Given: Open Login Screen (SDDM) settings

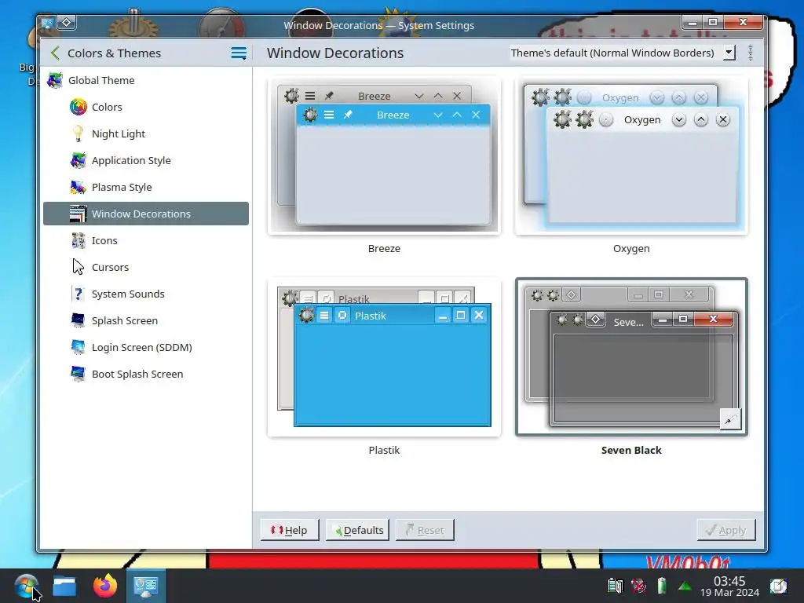Looking at the screenshot, I should (146, 347).
